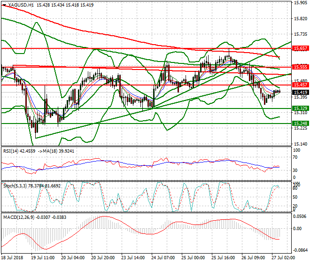The width and height of the screenshot is (310, 263).
Task: Click the 15.555 red price level label
Action: coord(301,67)
